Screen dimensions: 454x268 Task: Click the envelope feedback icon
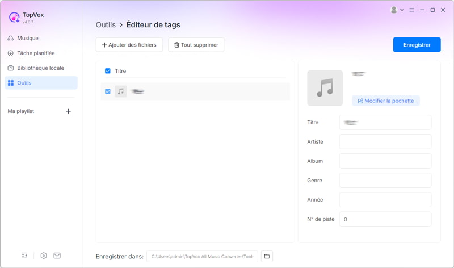coord(57,256)
